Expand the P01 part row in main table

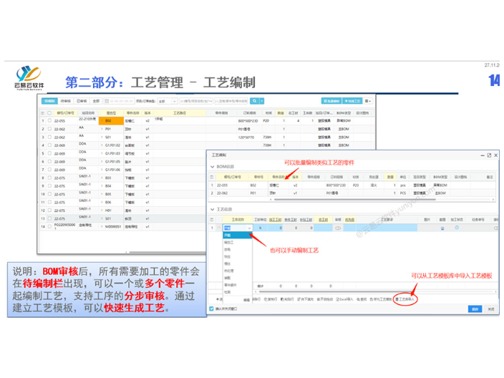coord(102,129)
